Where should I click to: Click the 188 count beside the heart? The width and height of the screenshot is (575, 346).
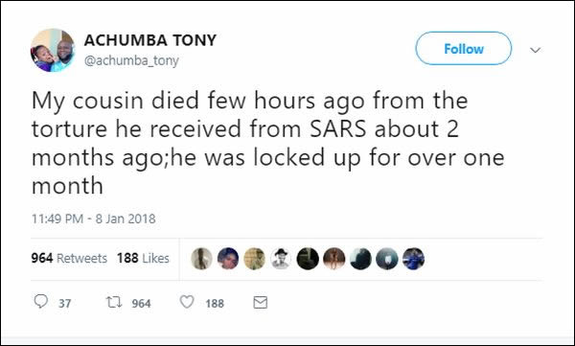215,304
